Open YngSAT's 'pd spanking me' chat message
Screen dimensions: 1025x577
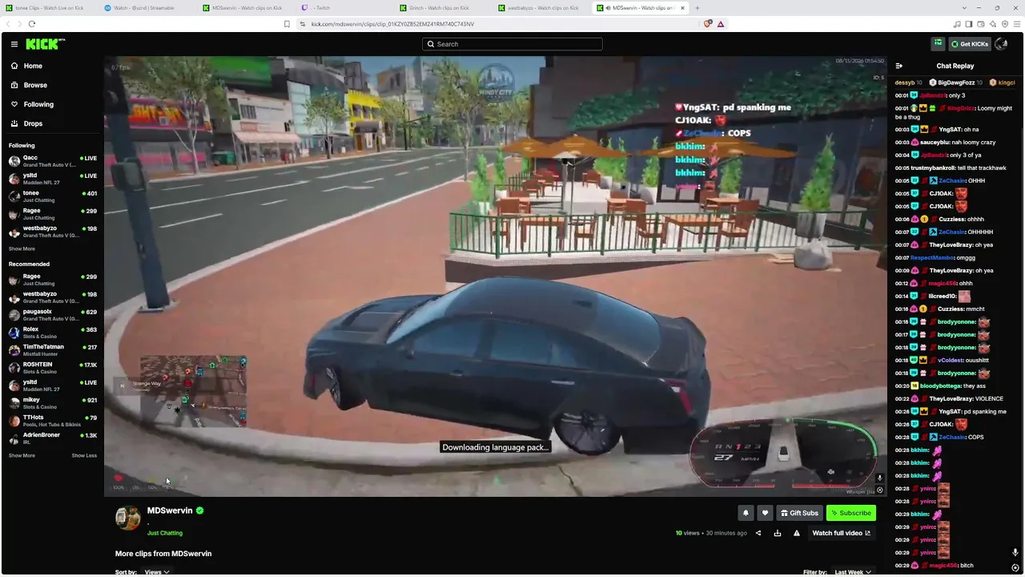(x=952, y=411)
